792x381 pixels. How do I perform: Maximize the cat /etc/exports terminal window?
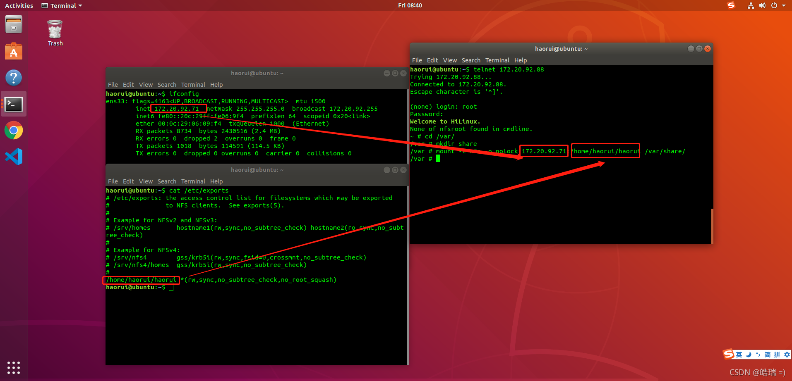(x=395, y=170)
